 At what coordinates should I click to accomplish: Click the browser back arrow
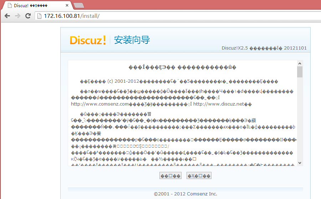[x=7, y=16]
